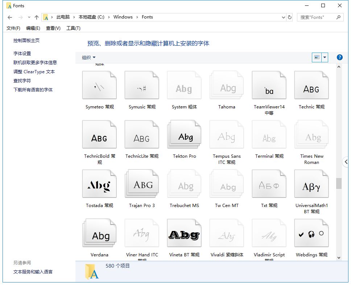The image size is (351, 285).
Task: Select the Viner Hand ITC font icon
Action: pos(142,233)
